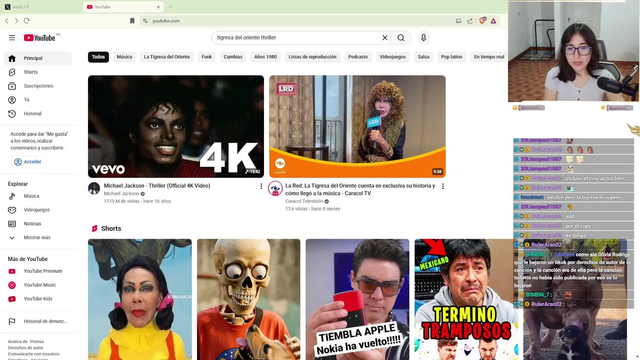Select the Cumbias filter chip
Image resolution: width=640 pixels, height=360 pixels.
[x=233, y=57]
